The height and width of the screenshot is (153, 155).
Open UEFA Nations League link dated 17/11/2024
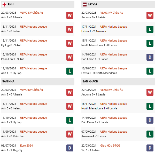click(x=114, y=27)
